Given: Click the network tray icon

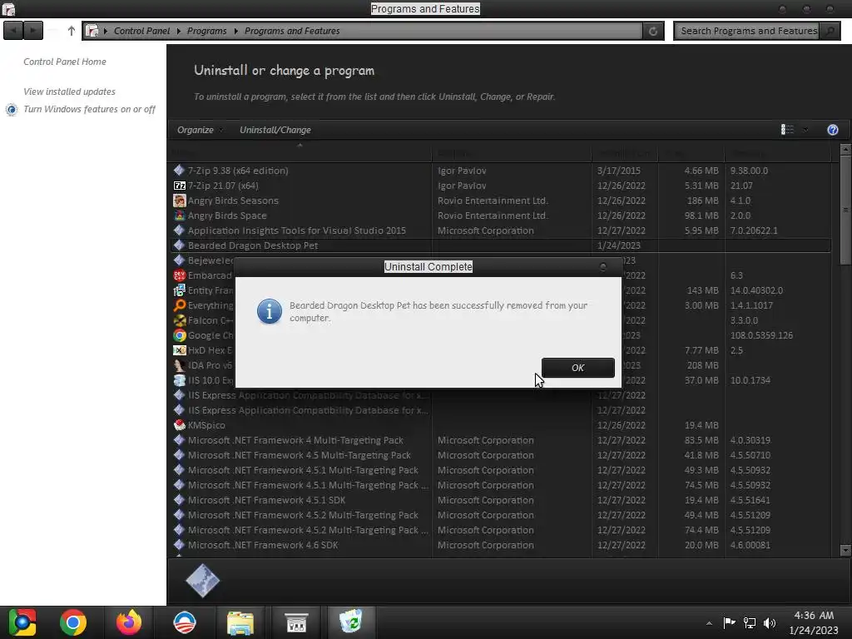Looking at the screenshot, I should point(750,623).
